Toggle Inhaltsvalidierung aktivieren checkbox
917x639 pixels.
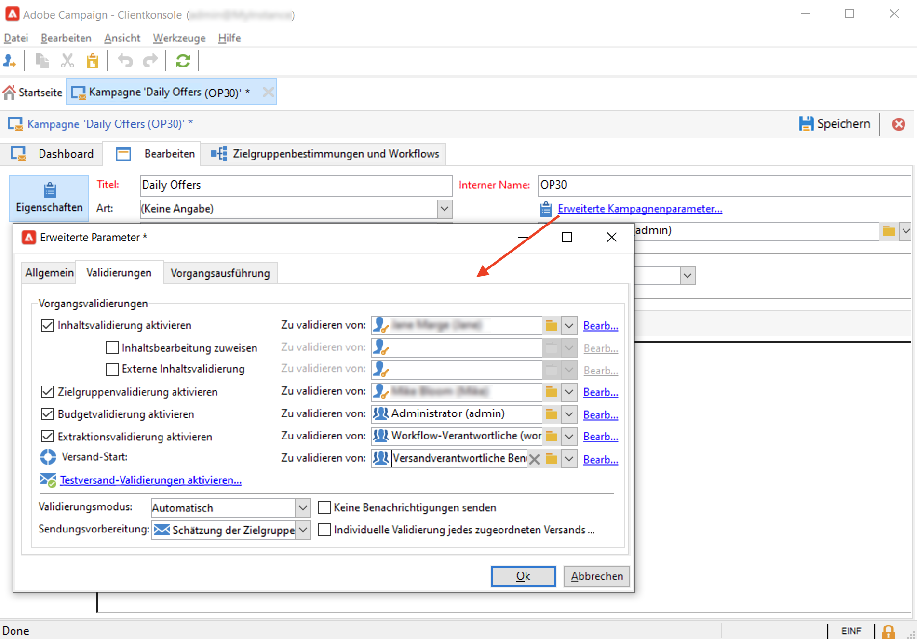47,325
